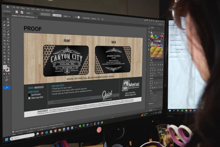Viewport: 220px width, 147px height.
Task: Set paint mode to Color
Action: point(4,74)
